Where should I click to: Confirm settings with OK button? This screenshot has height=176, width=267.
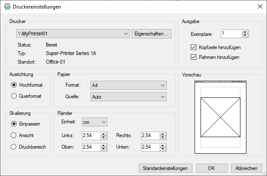(211, 168)
